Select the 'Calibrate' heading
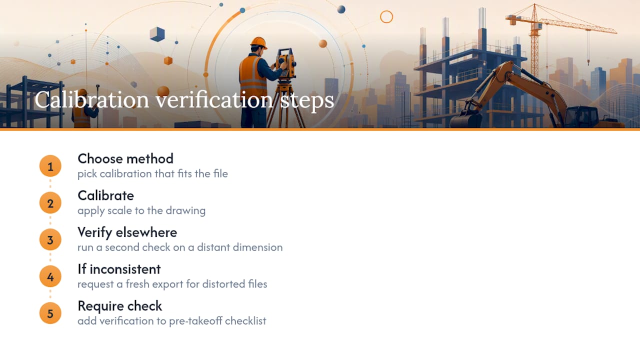Screen dimensions: 640x360 point(105,195)
